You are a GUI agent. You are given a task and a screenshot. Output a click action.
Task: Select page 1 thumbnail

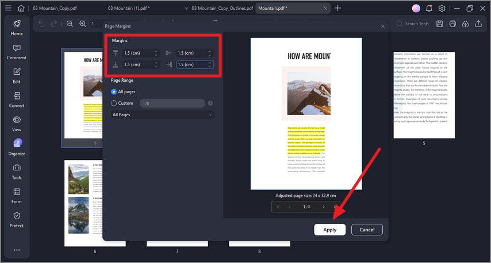[x=83, y=95]
